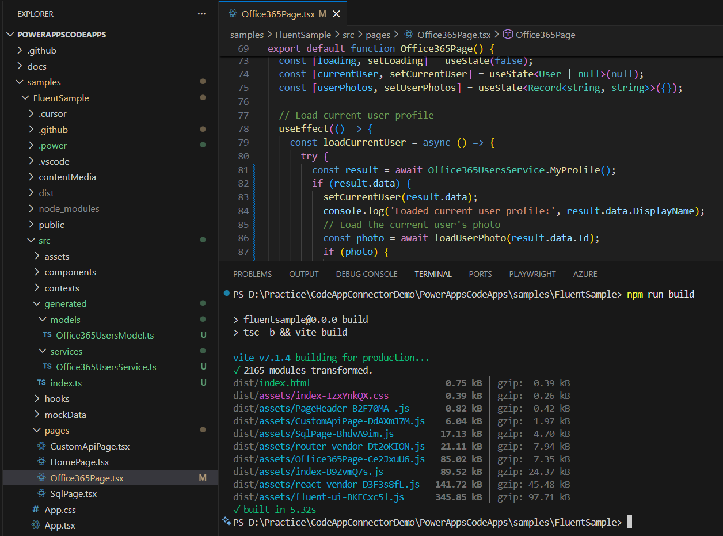Click Office365Page symbol icon in breadcrumb
723x536 pixels.
tap(508, 35)
